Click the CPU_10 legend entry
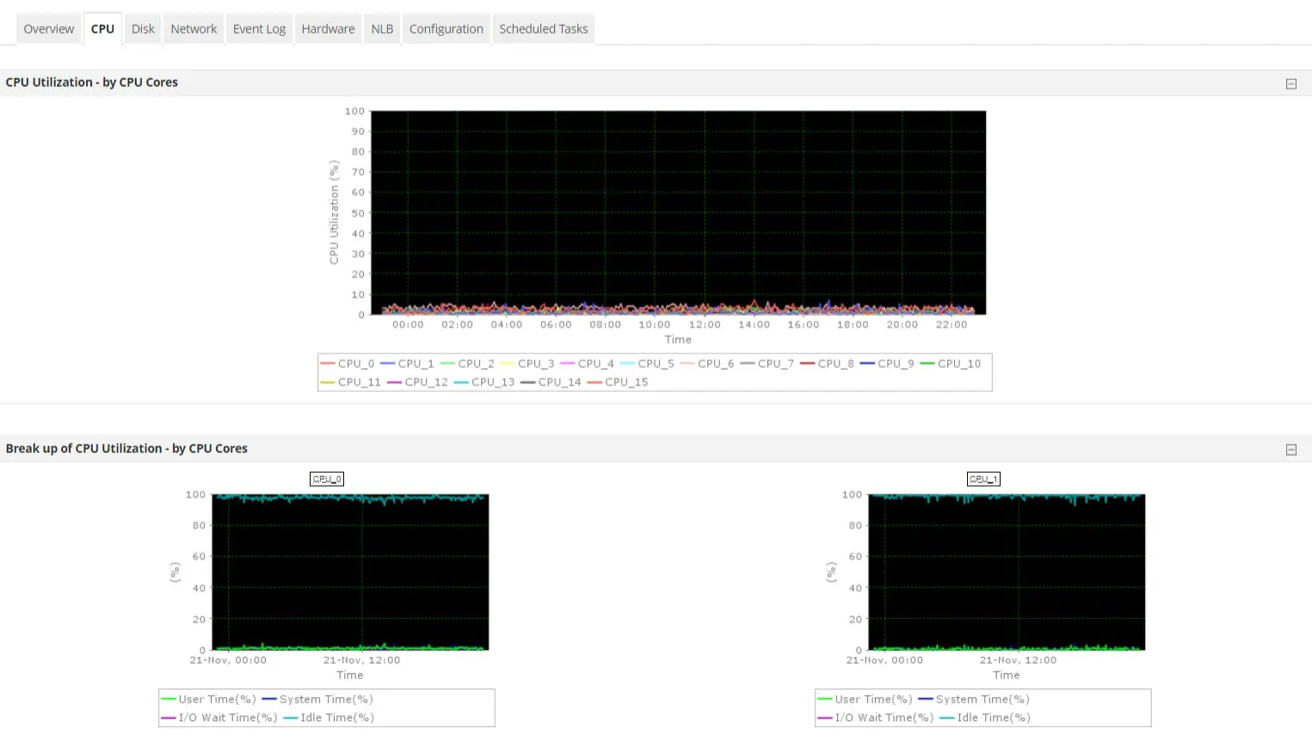Screen dimensions: 1312x735 (951, 364)
